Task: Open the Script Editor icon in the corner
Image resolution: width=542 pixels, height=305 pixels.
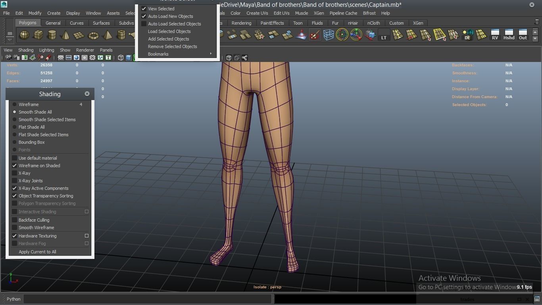Action: pyautogui.click(x=537, y=299)
